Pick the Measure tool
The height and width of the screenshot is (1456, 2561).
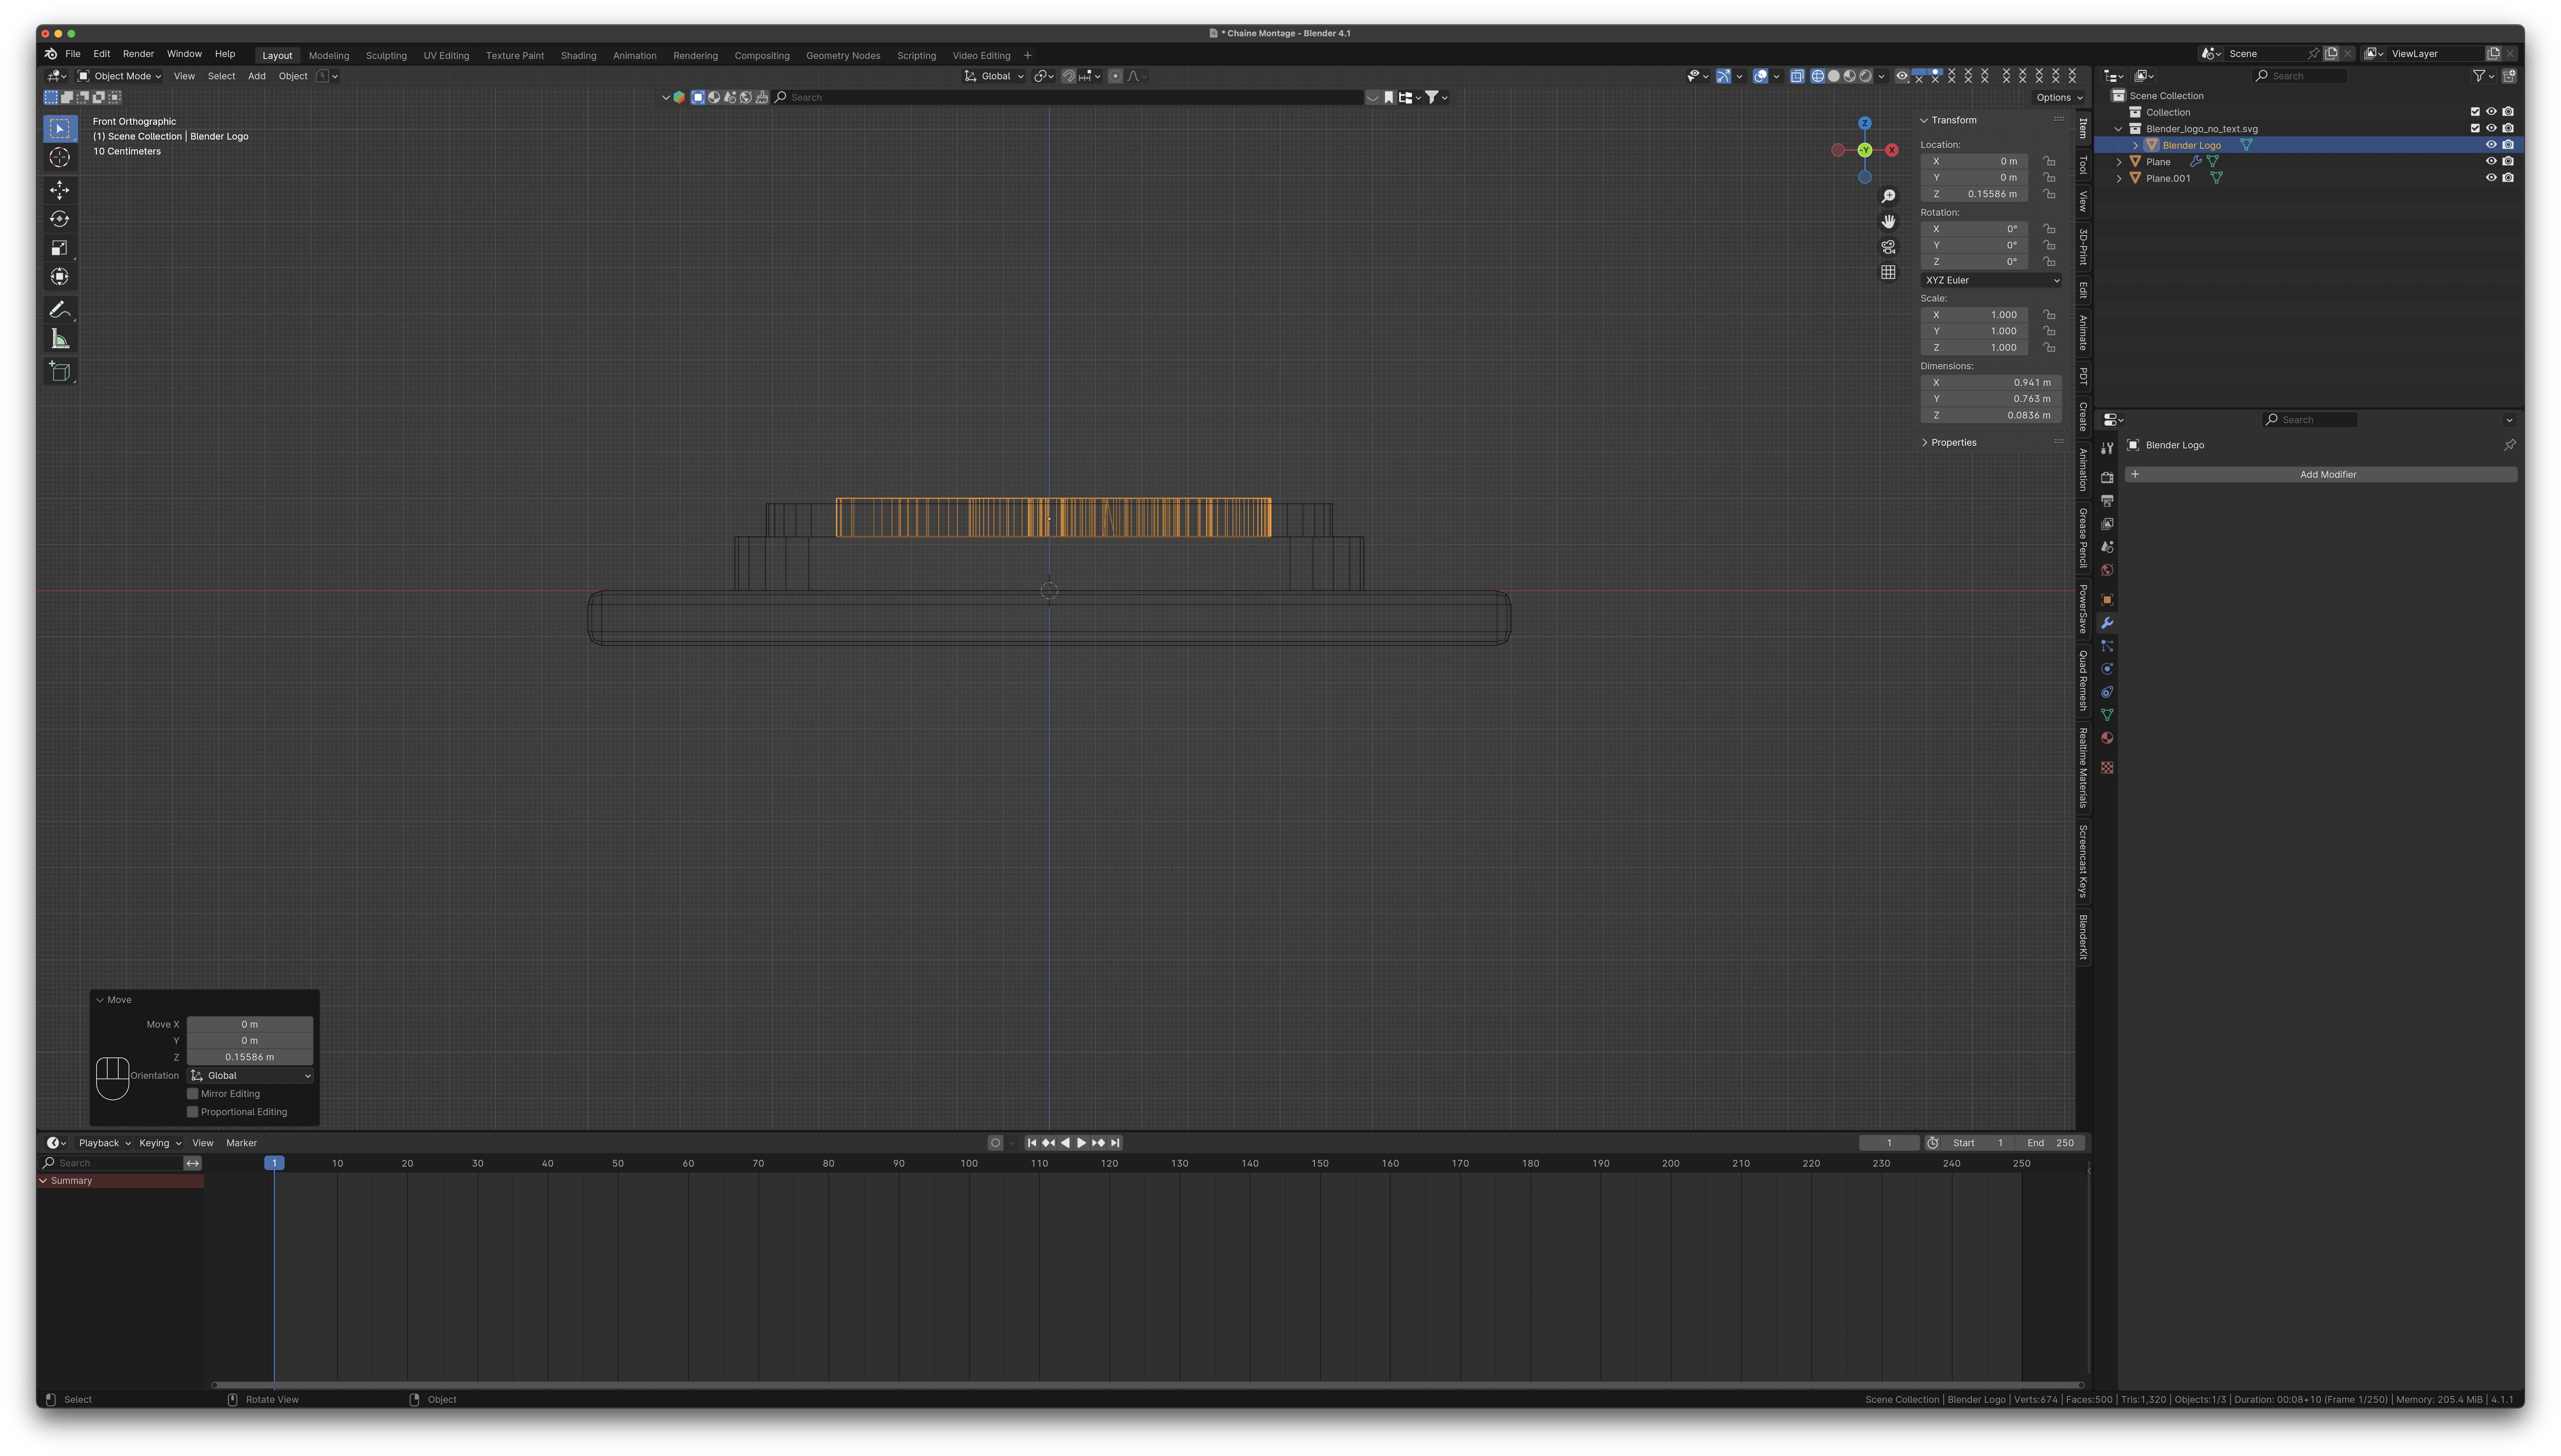[x=60, y=339]
